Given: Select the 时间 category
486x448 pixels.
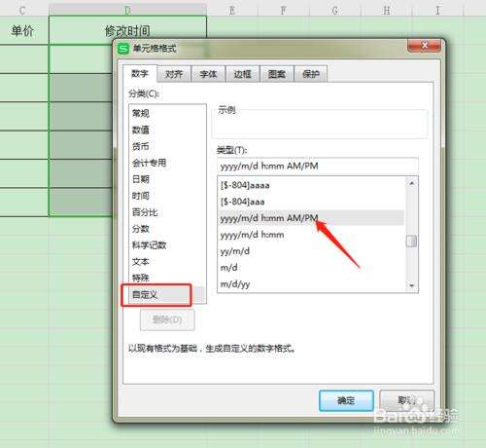Looking at the screenshot, I should (167, 196).
